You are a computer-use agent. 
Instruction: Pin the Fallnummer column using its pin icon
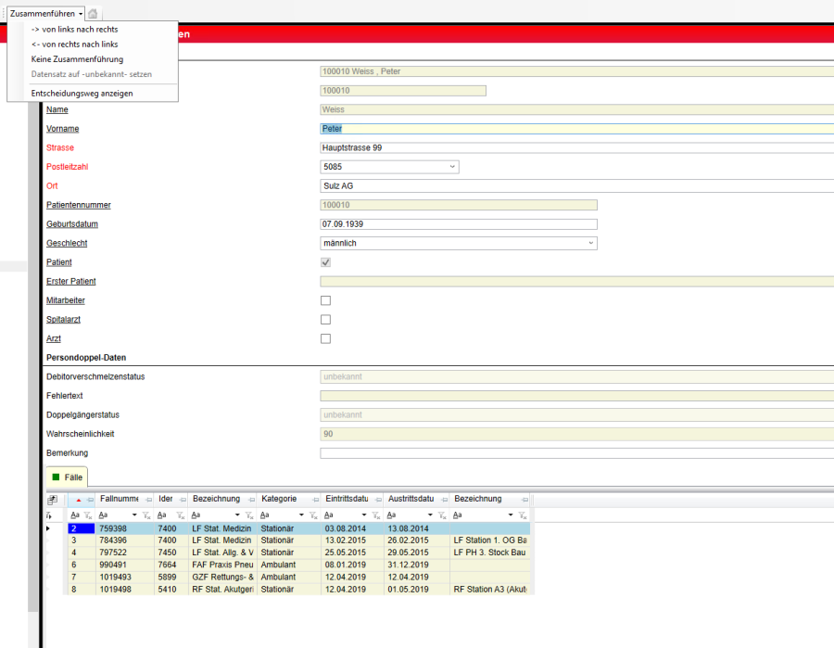(147, 499)
